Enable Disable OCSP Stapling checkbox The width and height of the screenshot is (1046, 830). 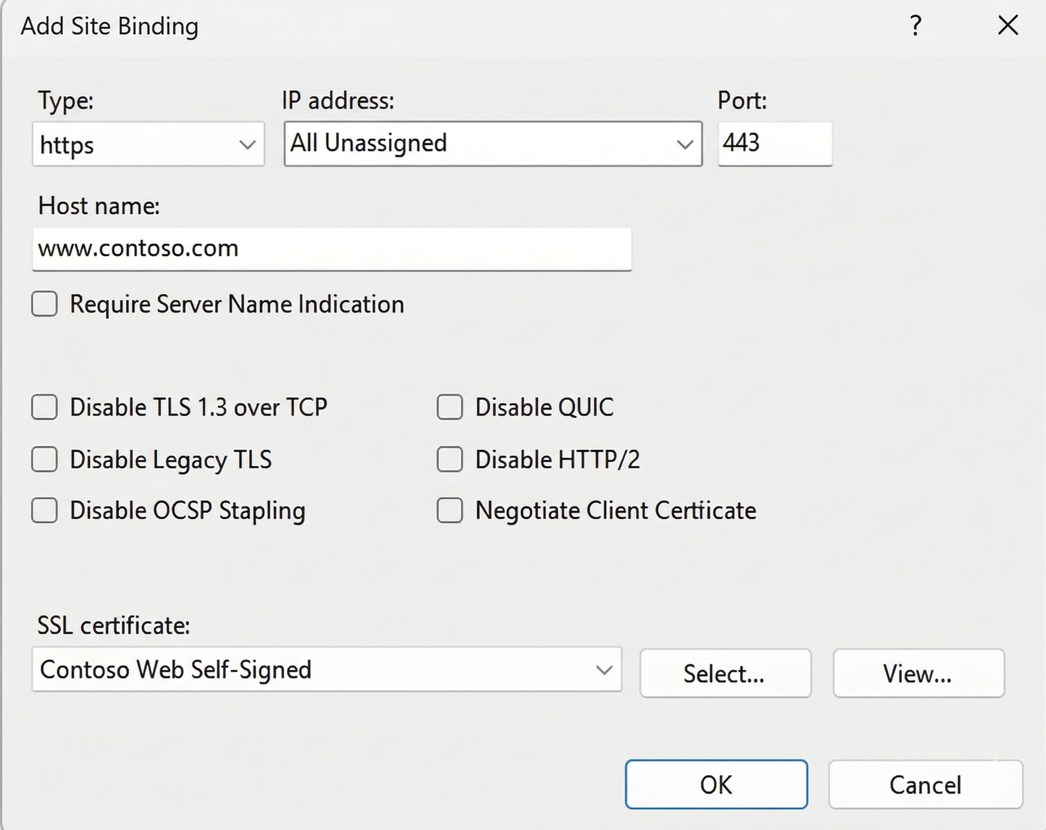point(45,511)
